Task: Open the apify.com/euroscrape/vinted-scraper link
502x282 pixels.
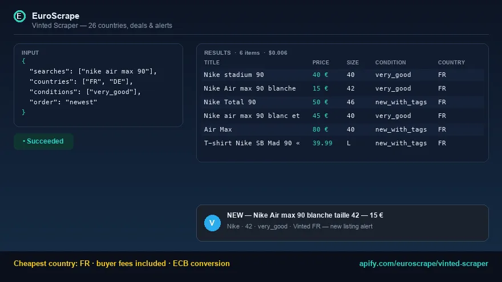Action: [x=423, y=263]
